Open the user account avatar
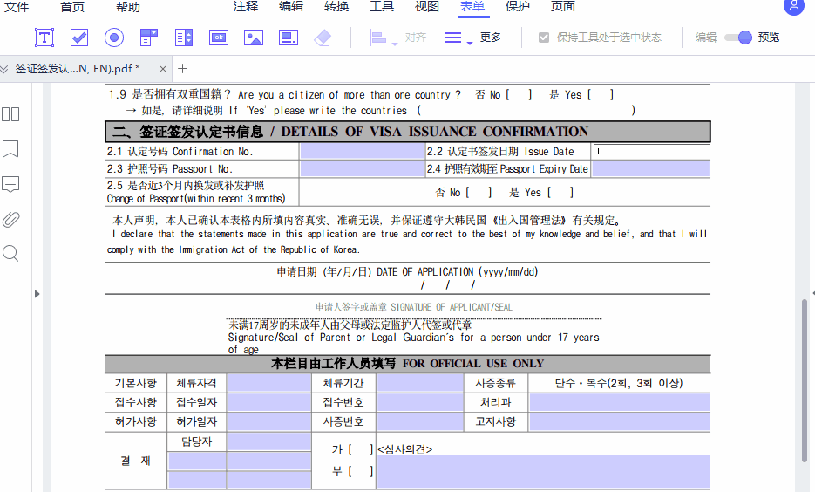 coord(794,6)
